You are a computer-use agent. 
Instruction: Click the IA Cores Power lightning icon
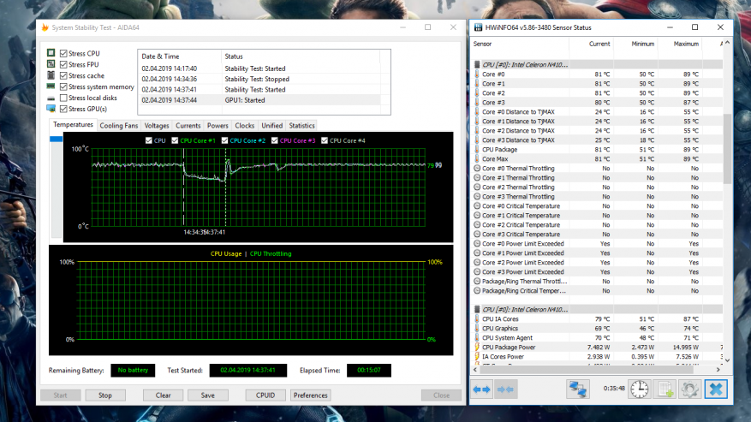[x=477, y=356]
